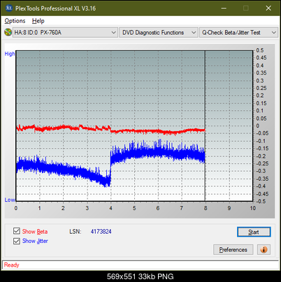Click the Start button
The height and width of the screenshot is (282, 281).
click(254, 232)
